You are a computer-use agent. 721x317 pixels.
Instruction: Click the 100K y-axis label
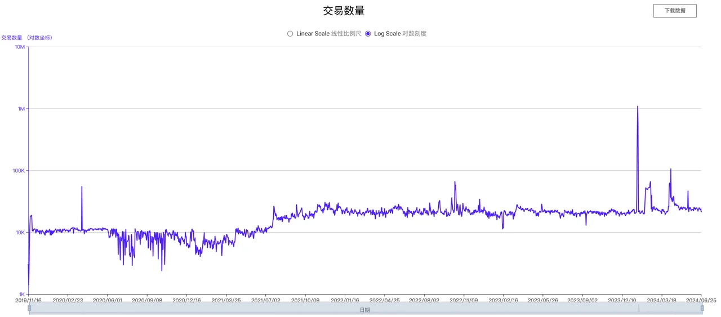coord(19,170)
